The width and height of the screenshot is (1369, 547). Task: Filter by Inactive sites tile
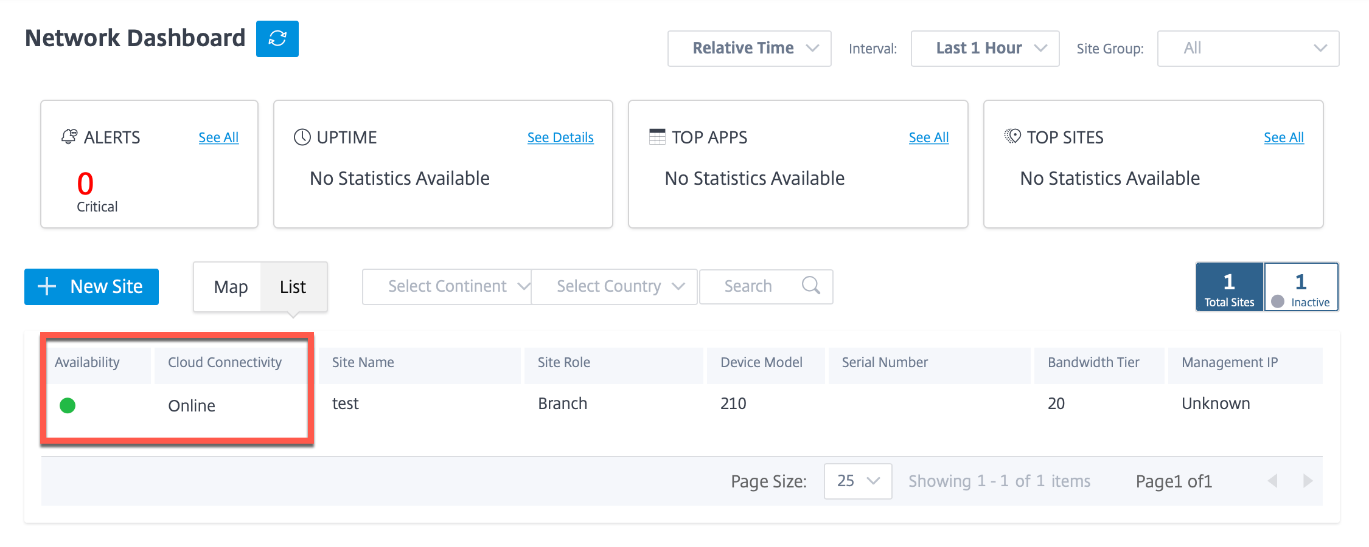[1301, 287]
